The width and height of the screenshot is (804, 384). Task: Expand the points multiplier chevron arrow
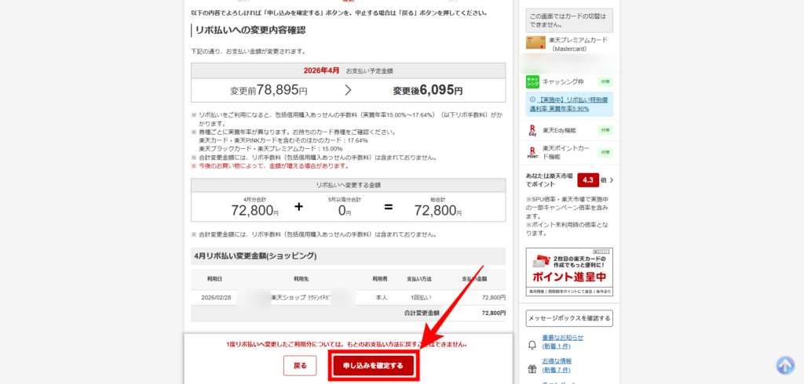[612, 180]
